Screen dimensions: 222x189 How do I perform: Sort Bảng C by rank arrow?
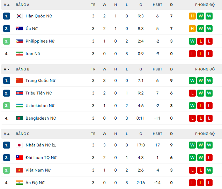(x=8, y=134)
